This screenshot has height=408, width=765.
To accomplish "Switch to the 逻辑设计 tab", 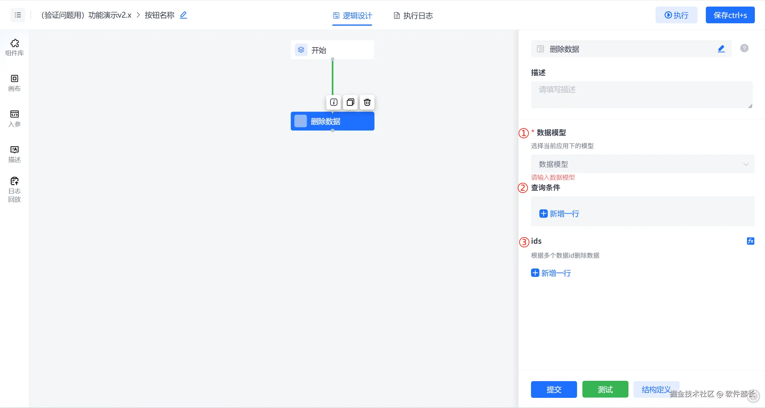I will (x=352, y=16).
